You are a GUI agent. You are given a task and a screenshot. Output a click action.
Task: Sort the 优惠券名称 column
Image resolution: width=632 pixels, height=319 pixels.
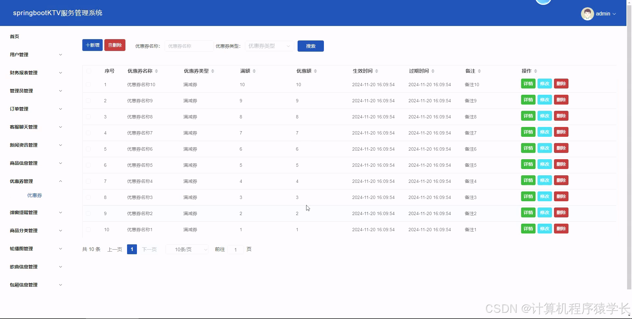157,71
